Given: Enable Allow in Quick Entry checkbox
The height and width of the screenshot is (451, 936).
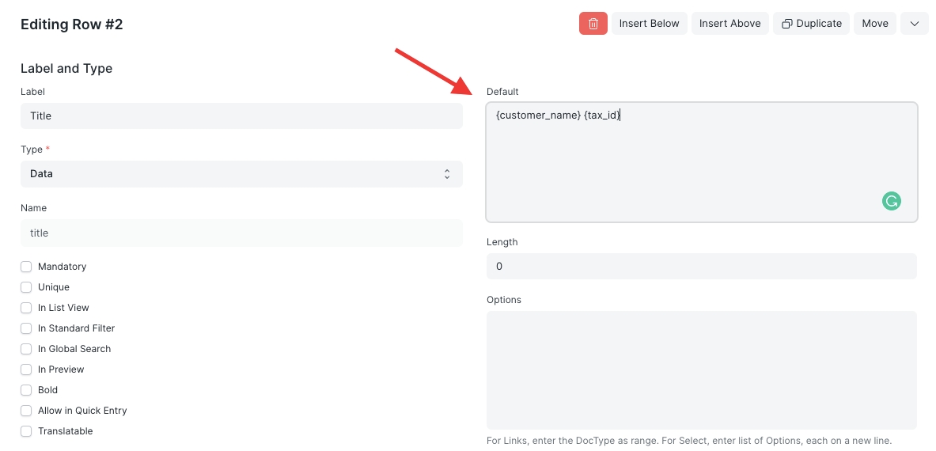Looking at the screenshot, I should 26,411.
